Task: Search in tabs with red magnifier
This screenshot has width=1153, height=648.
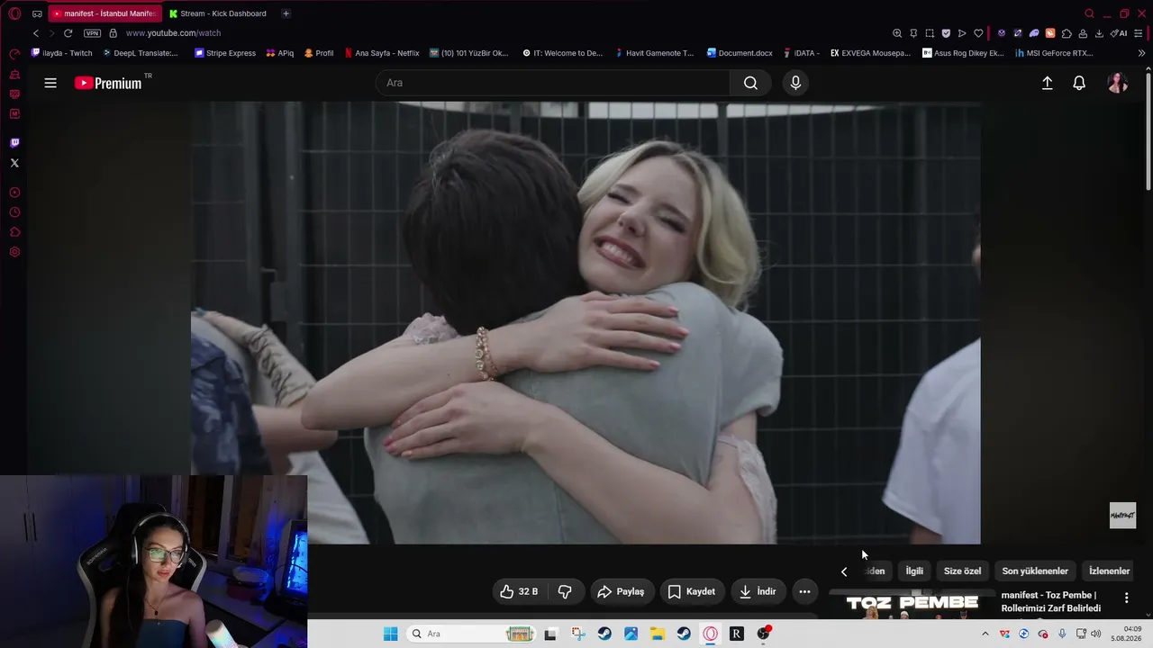Action: pos(1089,13)
